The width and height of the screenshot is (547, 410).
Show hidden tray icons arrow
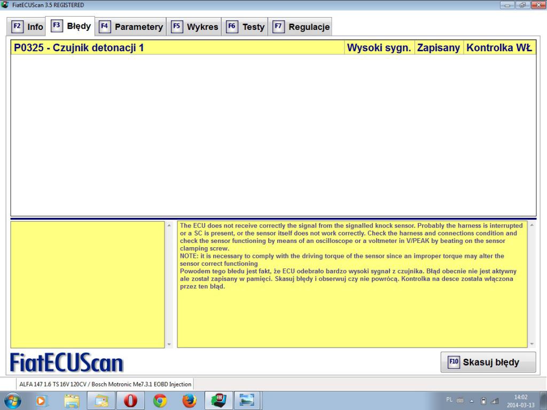pos(472,401)
